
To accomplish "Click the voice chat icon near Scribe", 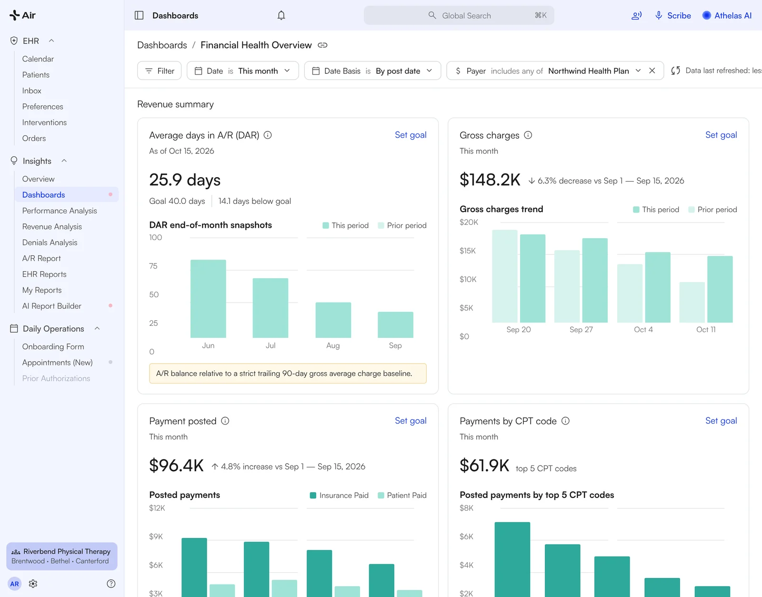I will click(x=636, y=15).
